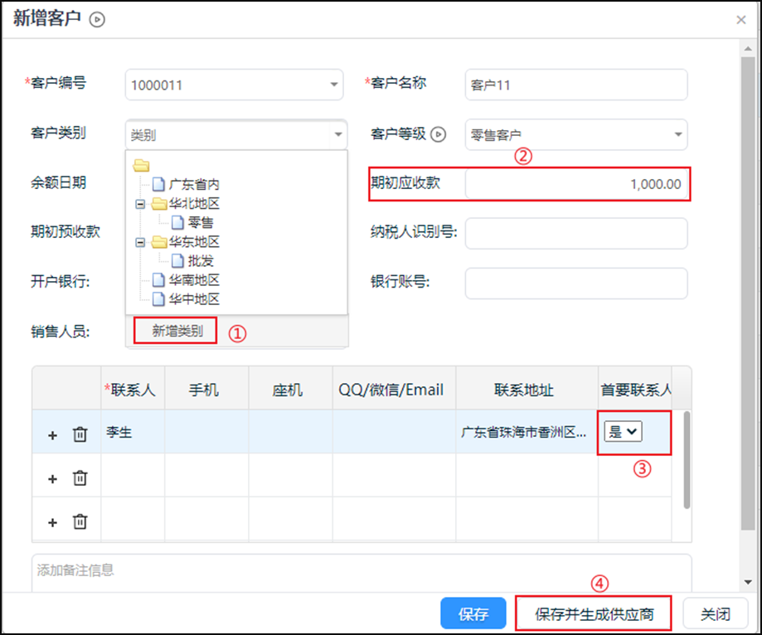This screenshot has width=762, height=635.
Task: Choose 华南地区 from the category tree
Action: coord(193,280)
